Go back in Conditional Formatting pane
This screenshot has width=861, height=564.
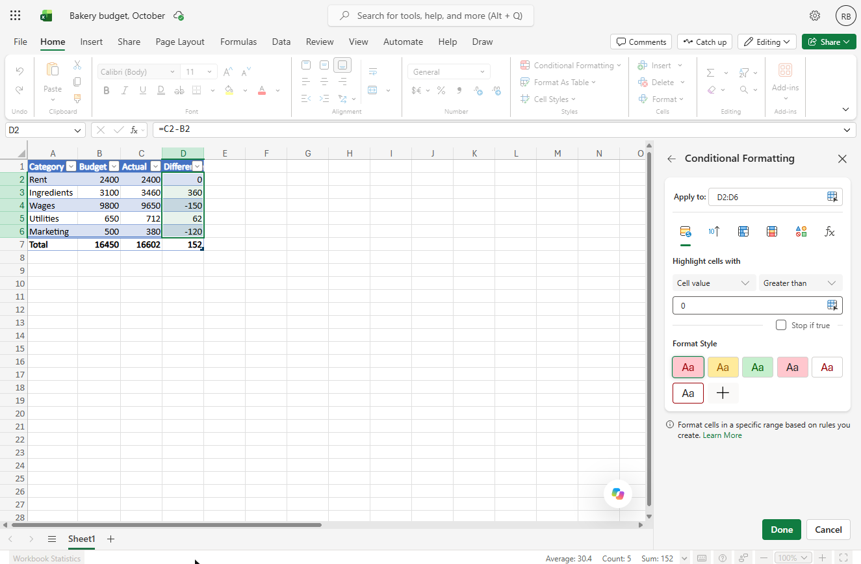click(x=672, y=159)
